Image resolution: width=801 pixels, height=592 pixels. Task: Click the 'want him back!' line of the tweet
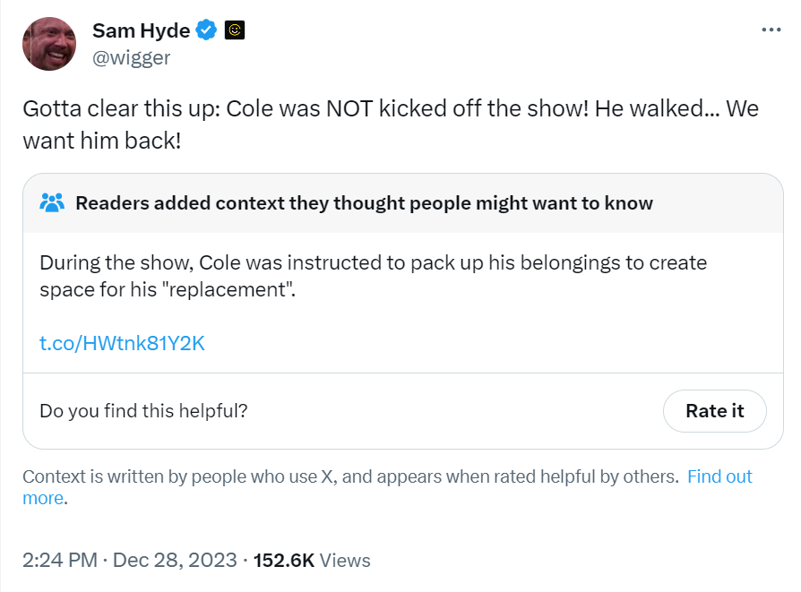click(101, 141)
